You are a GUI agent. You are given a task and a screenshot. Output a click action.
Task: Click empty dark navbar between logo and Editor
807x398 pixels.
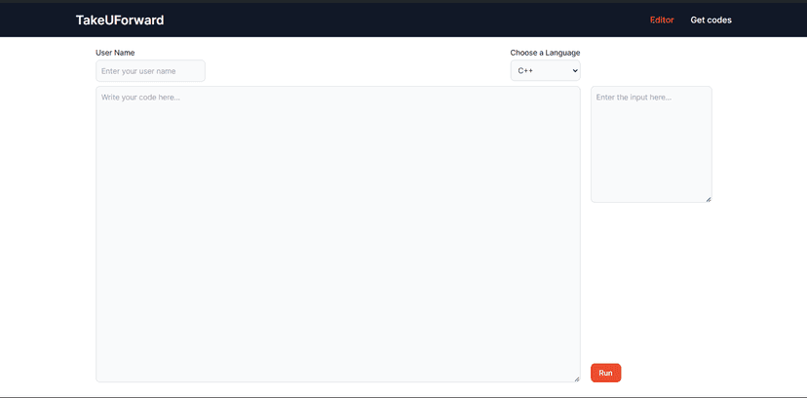tap(390, 20)
